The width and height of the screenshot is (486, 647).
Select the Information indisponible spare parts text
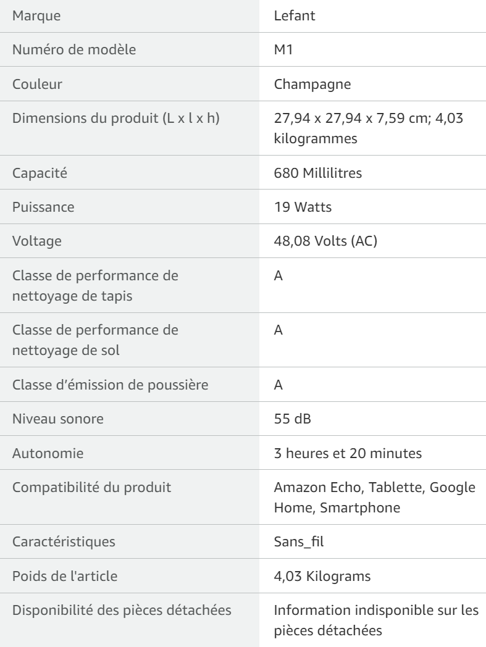376,620
